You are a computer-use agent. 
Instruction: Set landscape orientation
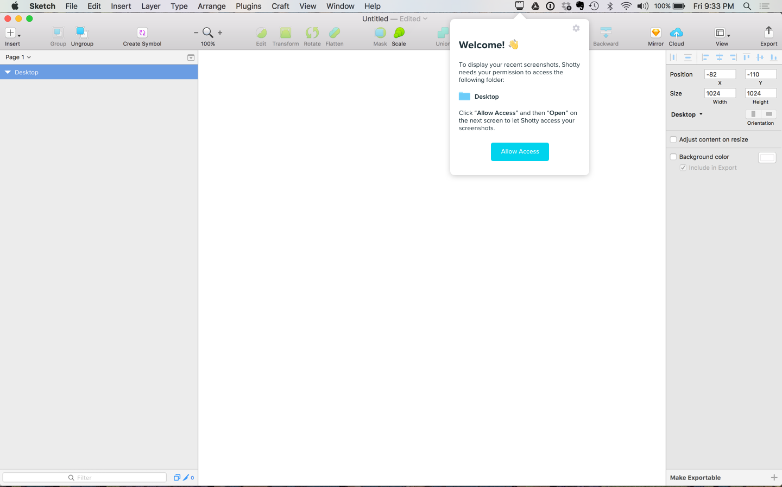(x=769, y=114)
